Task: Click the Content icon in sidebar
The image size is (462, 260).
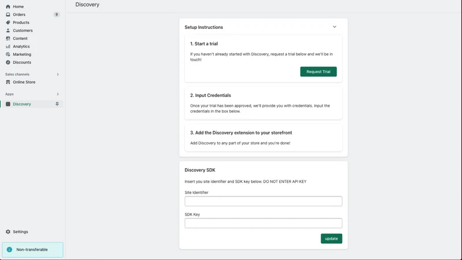Action: 8,38
